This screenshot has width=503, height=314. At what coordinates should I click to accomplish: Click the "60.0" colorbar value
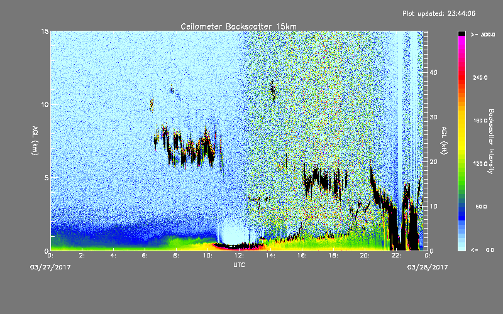click(x=481, y=207)
